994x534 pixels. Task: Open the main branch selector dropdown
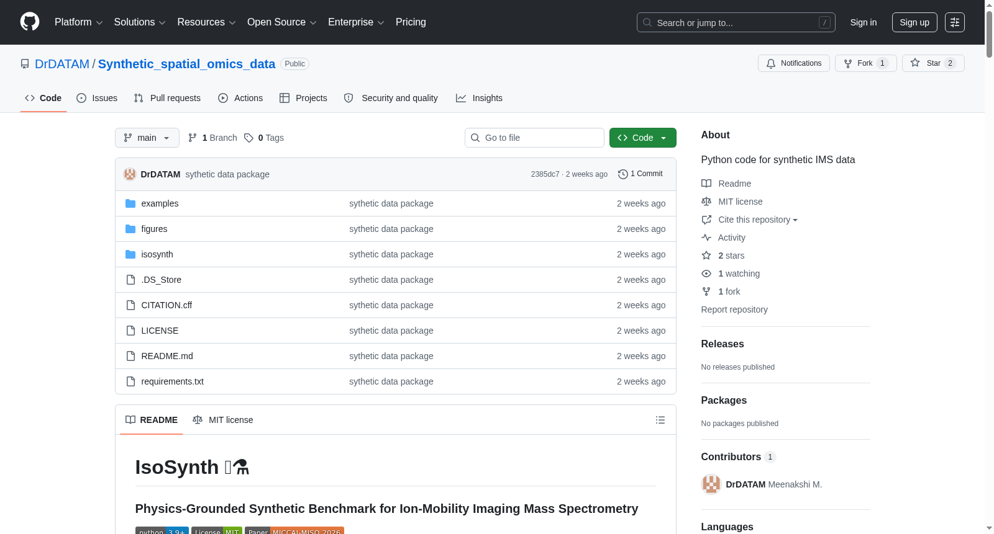click(147, 138)
